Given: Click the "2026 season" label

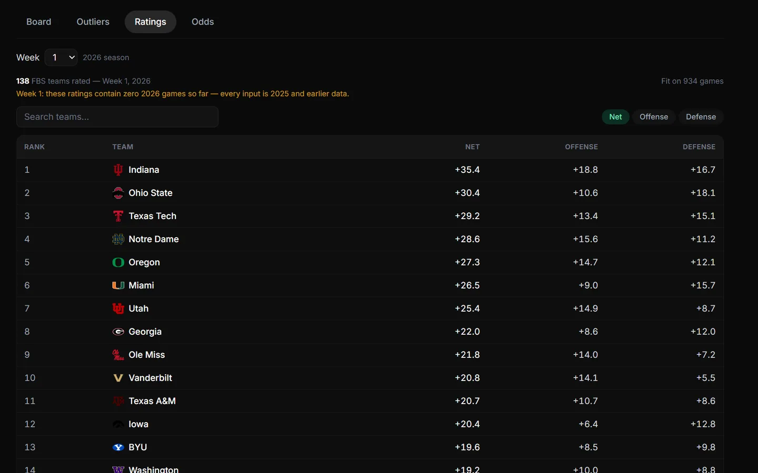Looking at the screenshot, I should [106, 57].
